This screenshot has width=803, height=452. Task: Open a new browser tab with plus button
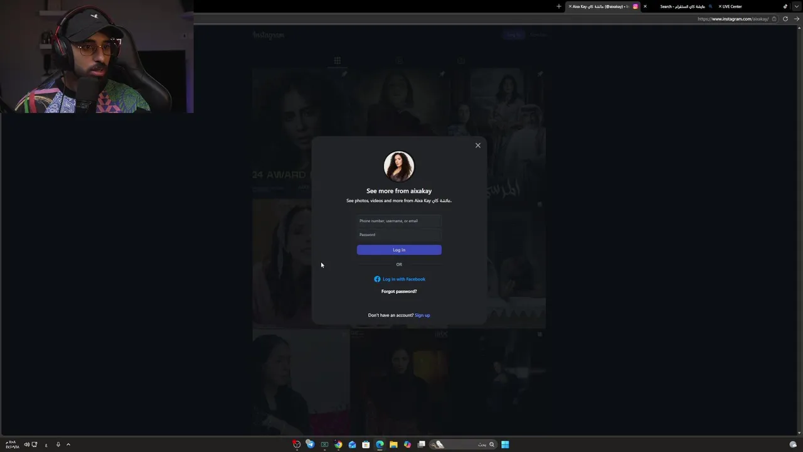[558, 6]
